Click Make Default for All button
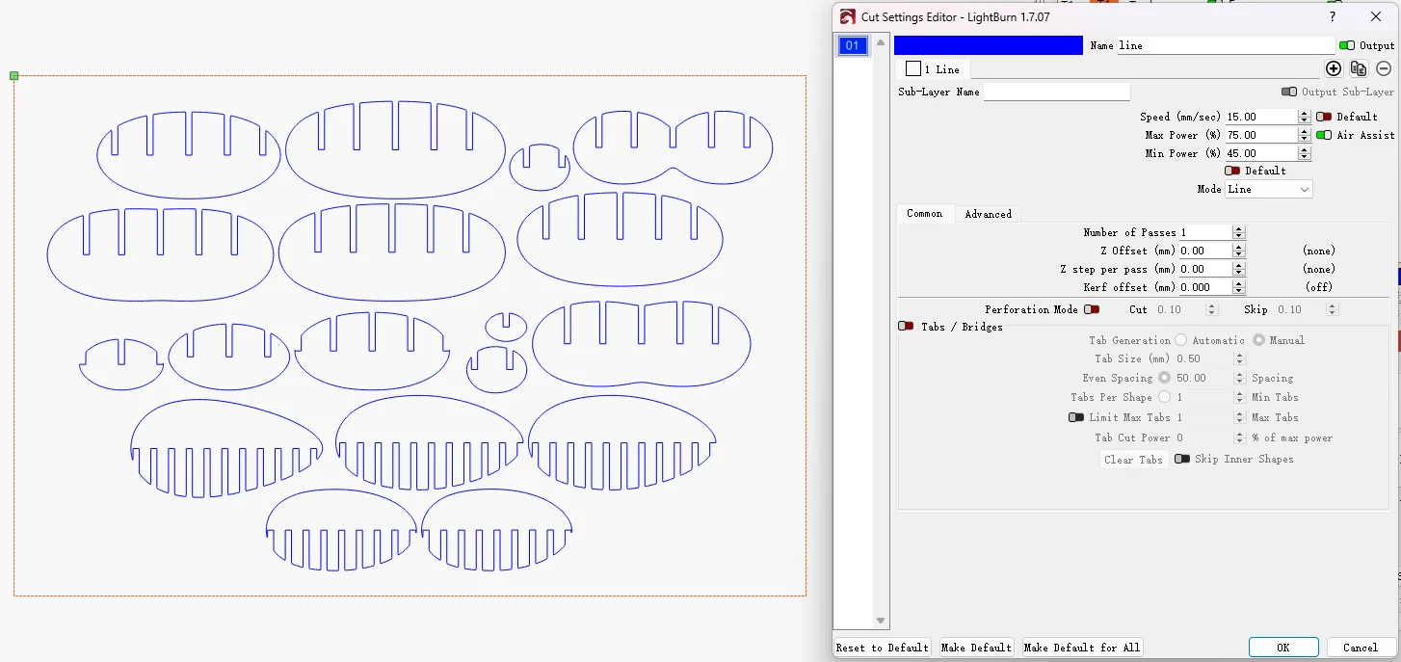 [x=1084, y=648]
